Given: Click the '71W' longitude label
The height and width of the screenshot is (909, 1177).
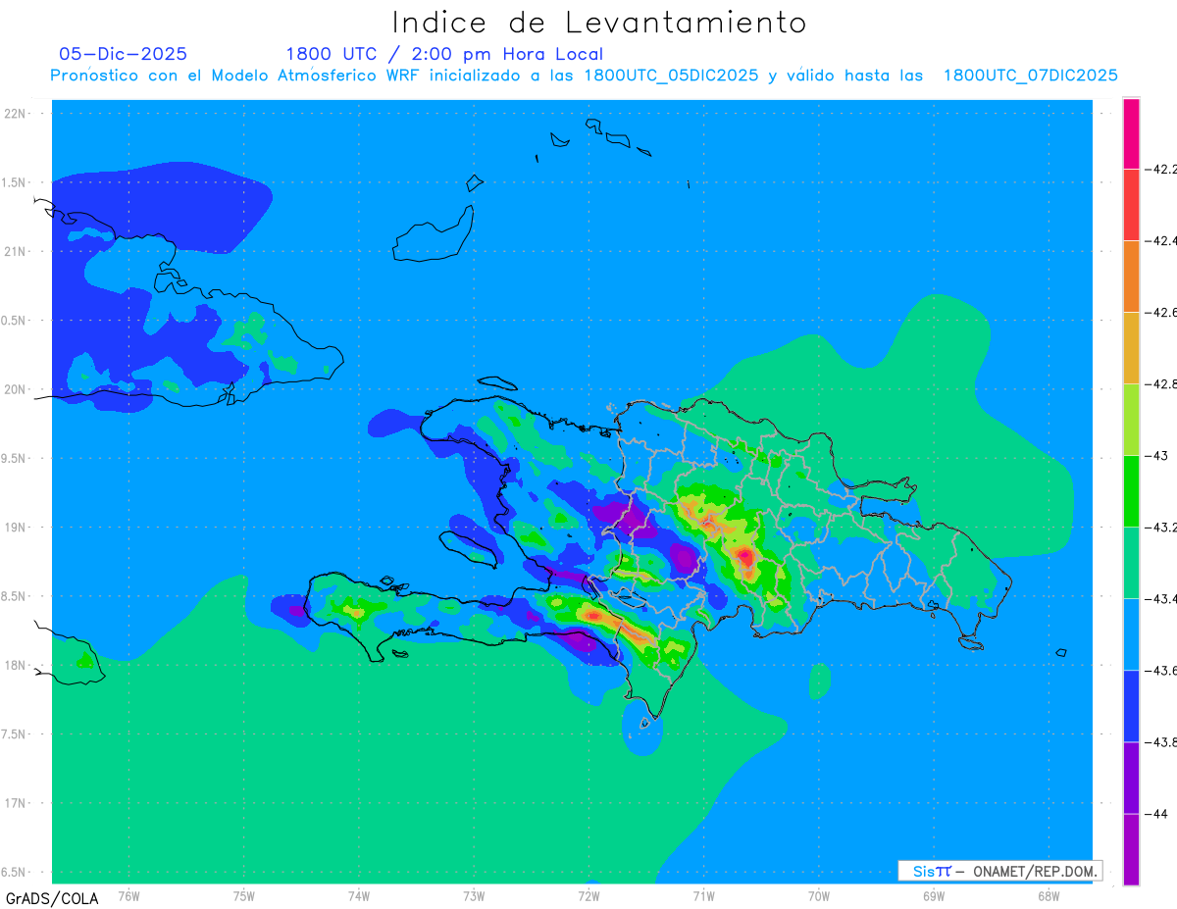Looking at the screenshot, I should coord(703,896).
